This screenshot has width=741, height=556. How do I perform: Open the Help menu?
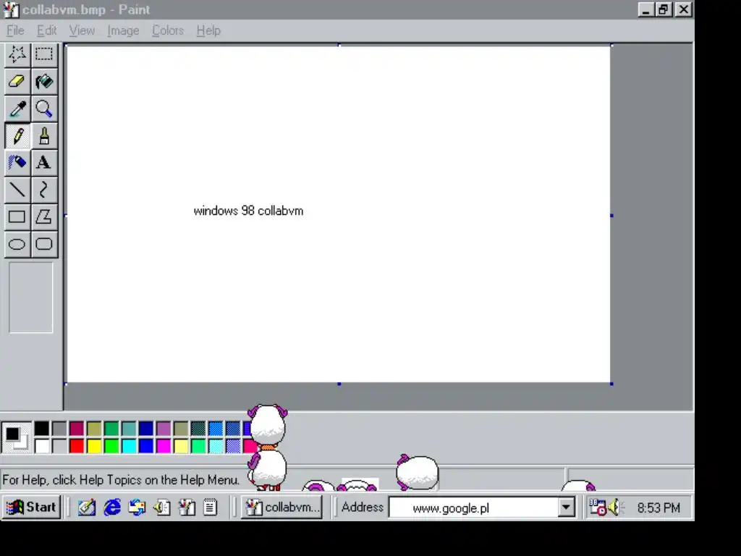coord(208,30)
